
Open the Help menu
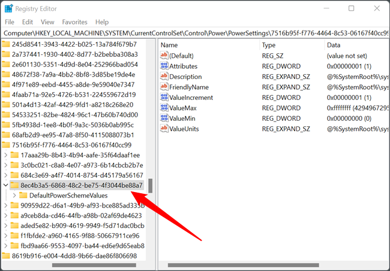point(102,22)
